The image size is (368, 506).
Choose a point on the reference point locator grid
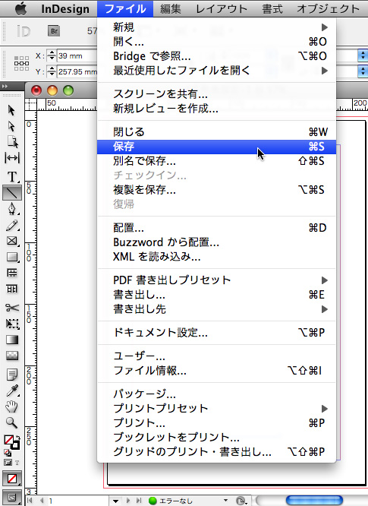pos(21,63)
